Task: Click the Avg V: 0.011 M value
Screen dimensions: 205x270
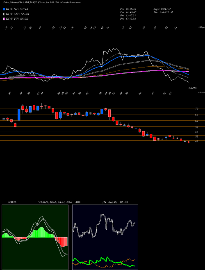Action: [163, 9]
